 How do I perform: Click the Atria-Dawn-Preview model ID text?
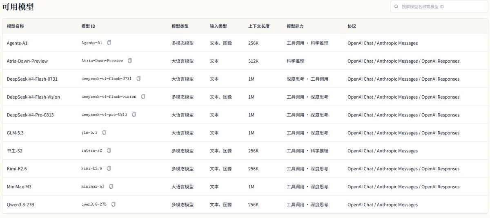[x=102, y=61]
